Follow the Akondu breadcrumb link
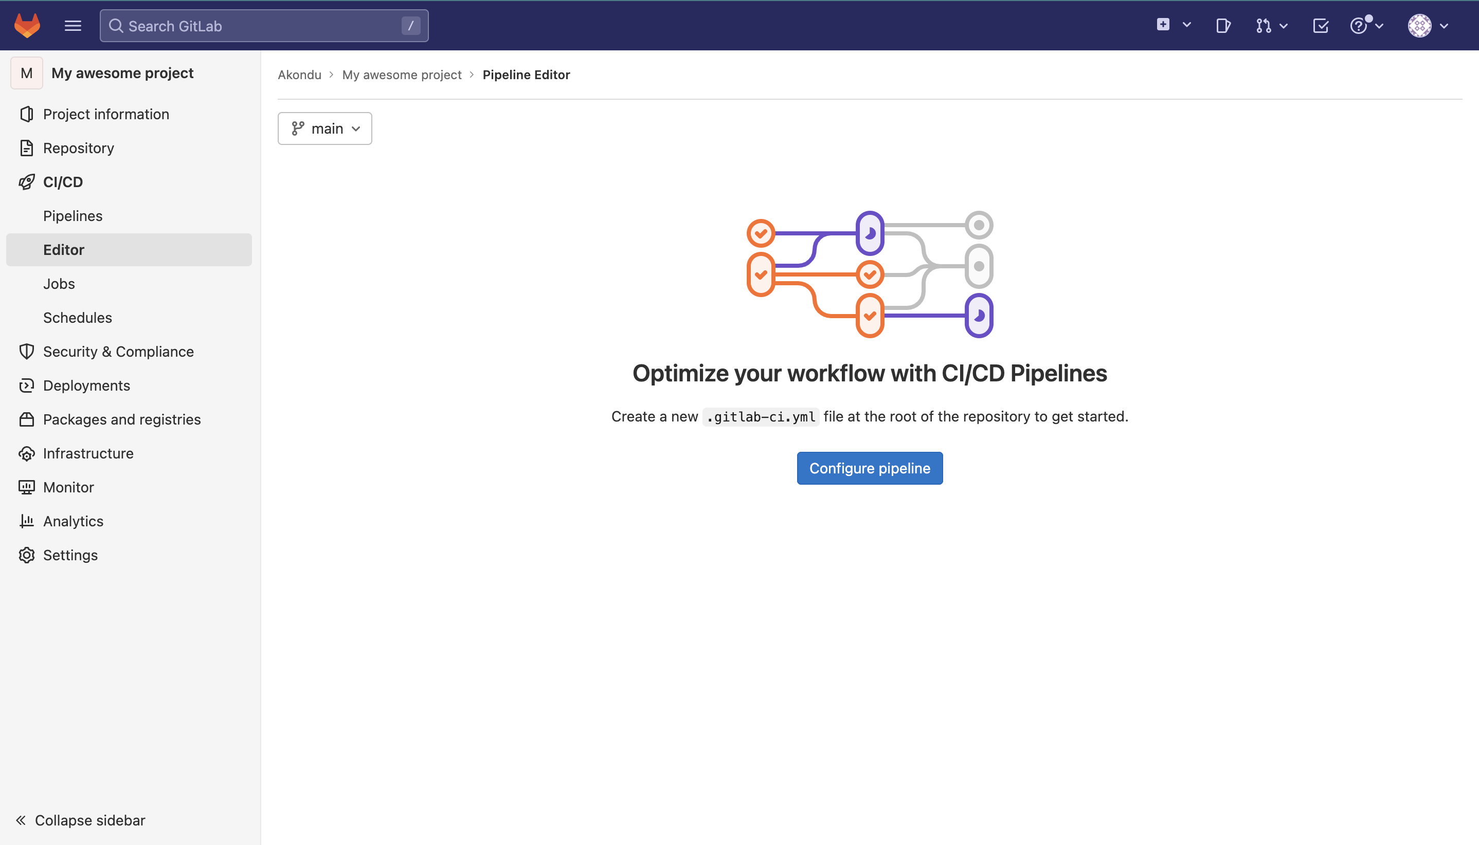The height and width of the screenshot is (845, 1479). point(299,75)
